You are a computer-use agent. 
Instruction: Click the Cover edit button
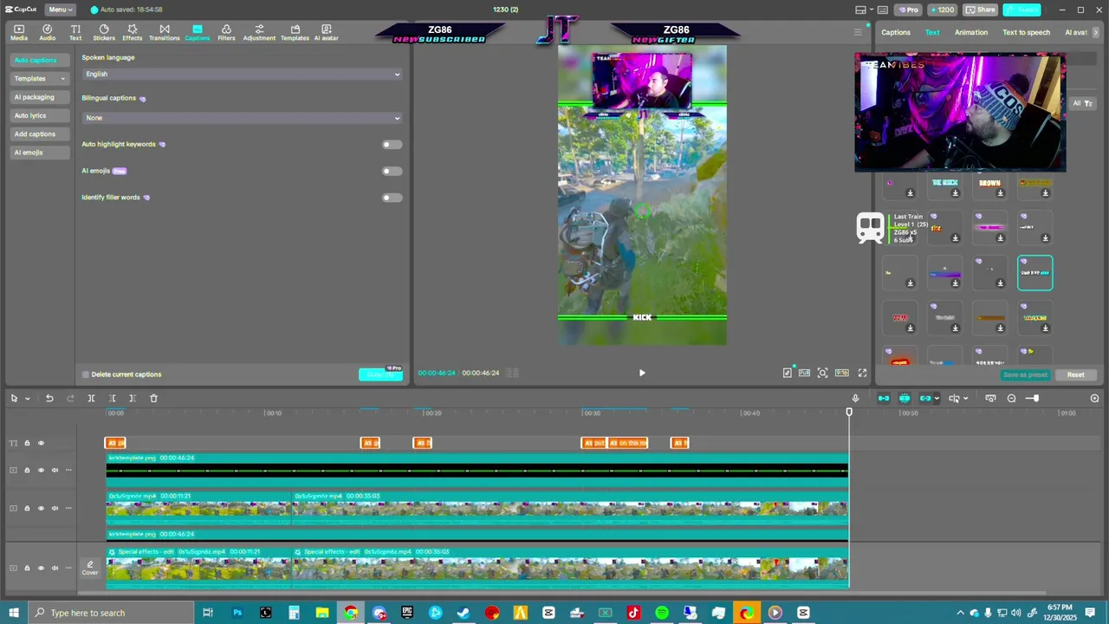coord(90,568)
